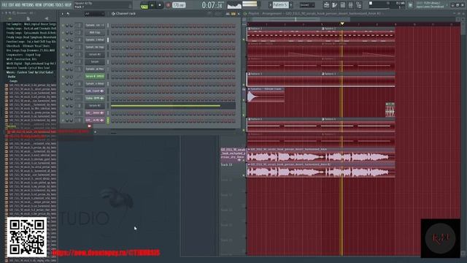Add a new channel with plus button
Screen dimensions: 467x263
pyautogui.click(x=95, y=131)
